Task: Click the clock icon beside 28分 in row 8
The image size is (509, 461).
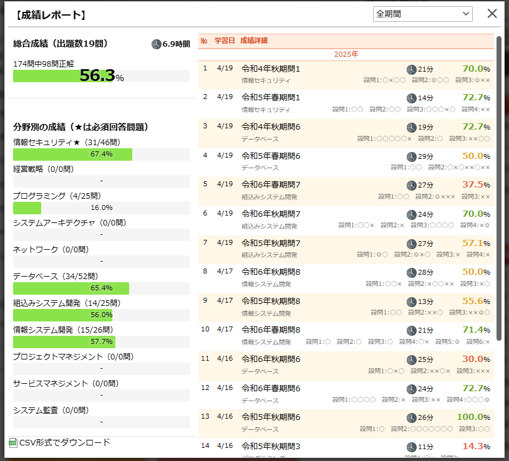Action: click(411, 273)
